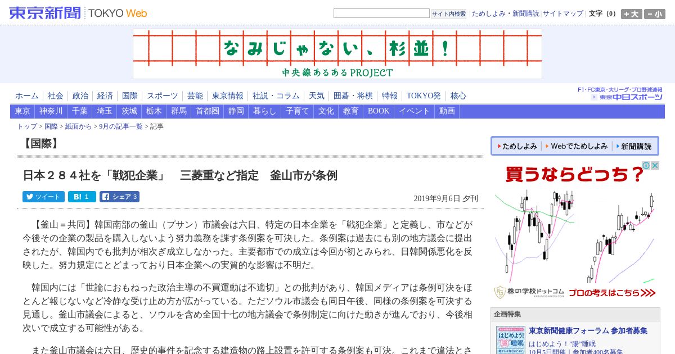Viewport: 675px width, 354px height.
Task: Click 国際 in the breadcrumb
Action: point(51,127)
